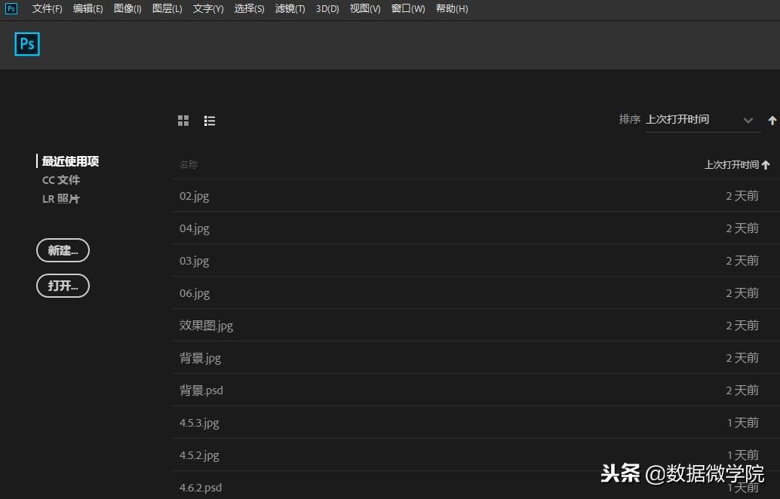Click the ascending sort arrow next to sort dropdown

click(772, 120)
